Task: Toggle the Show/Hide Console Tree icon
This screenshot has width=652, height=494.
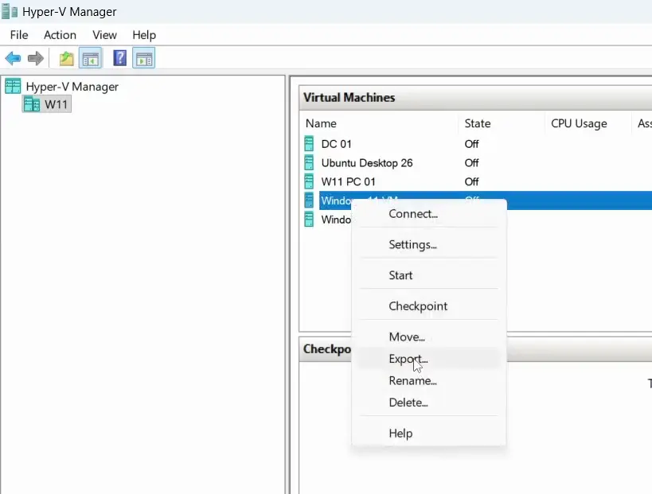Action: click(90, 59)
